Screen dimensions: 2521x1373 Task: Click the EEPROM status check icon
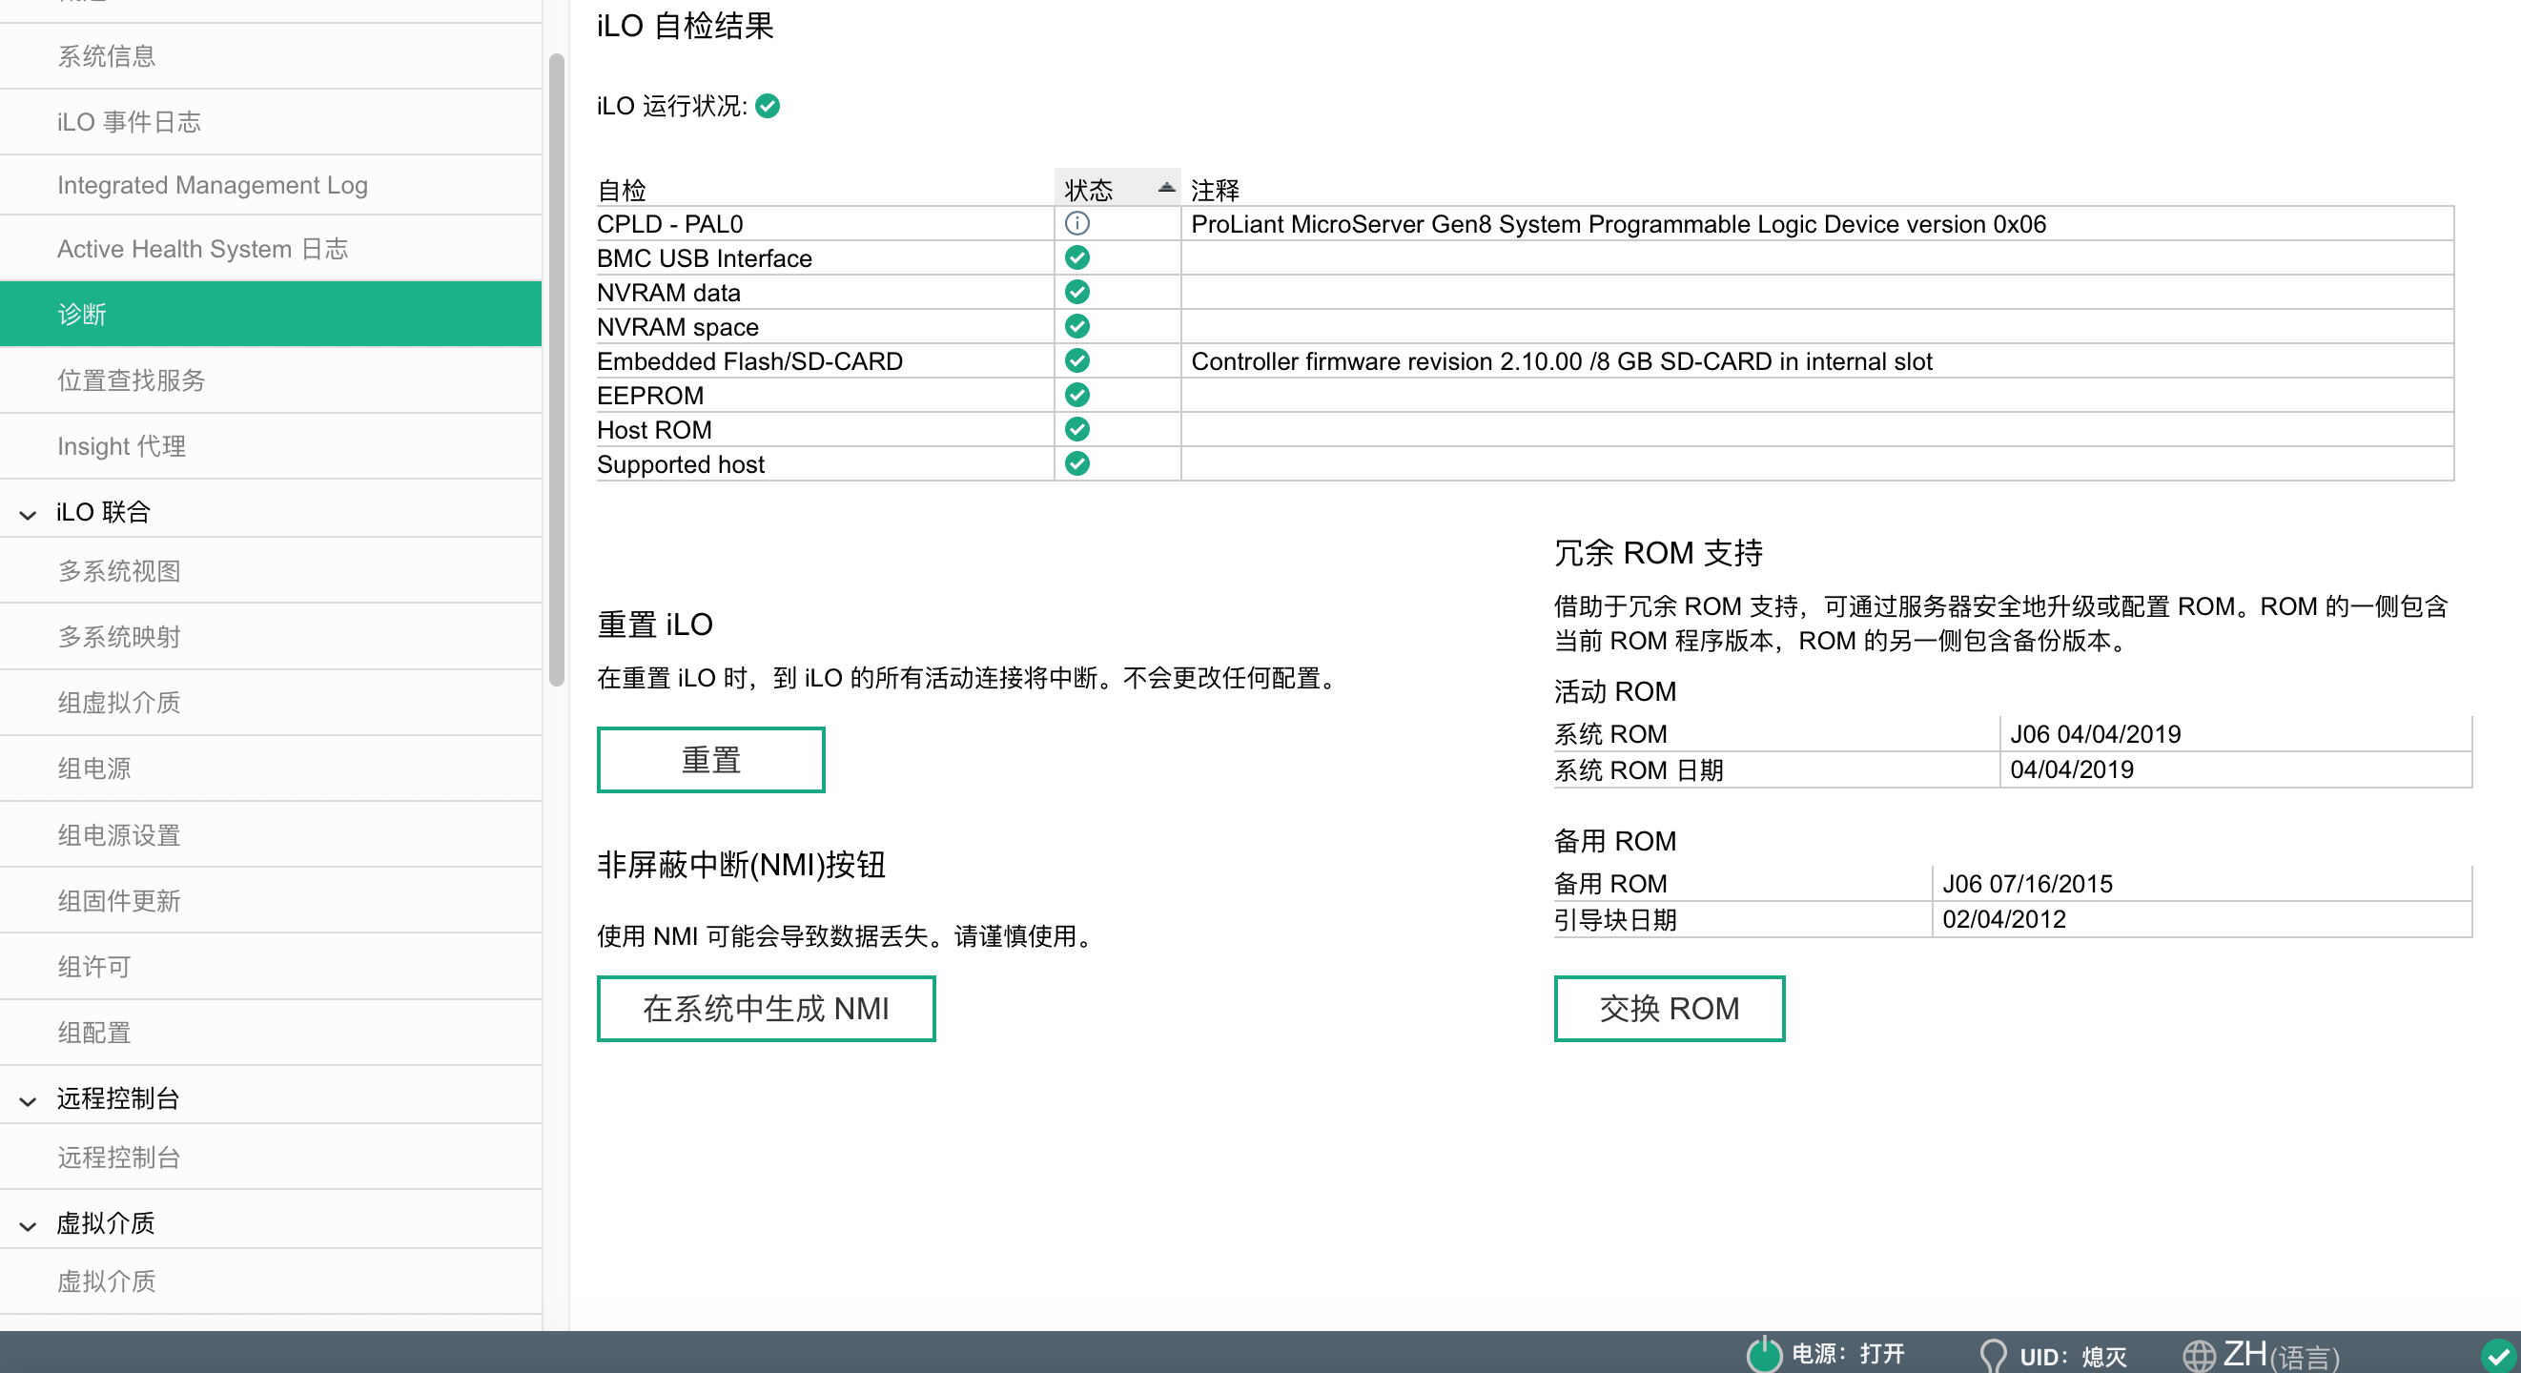pos(1076,395)
